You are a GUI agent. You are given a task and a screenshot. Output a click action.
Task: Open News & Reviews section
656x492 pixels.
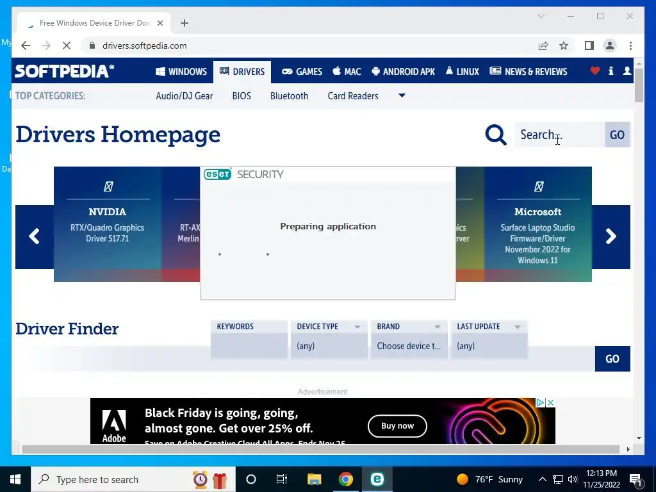pos(529,72)
